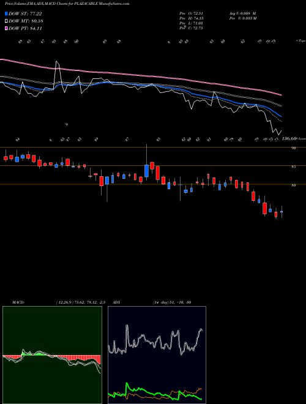Select the 'DOW MT: 80.58' legend text

(25, 21)
